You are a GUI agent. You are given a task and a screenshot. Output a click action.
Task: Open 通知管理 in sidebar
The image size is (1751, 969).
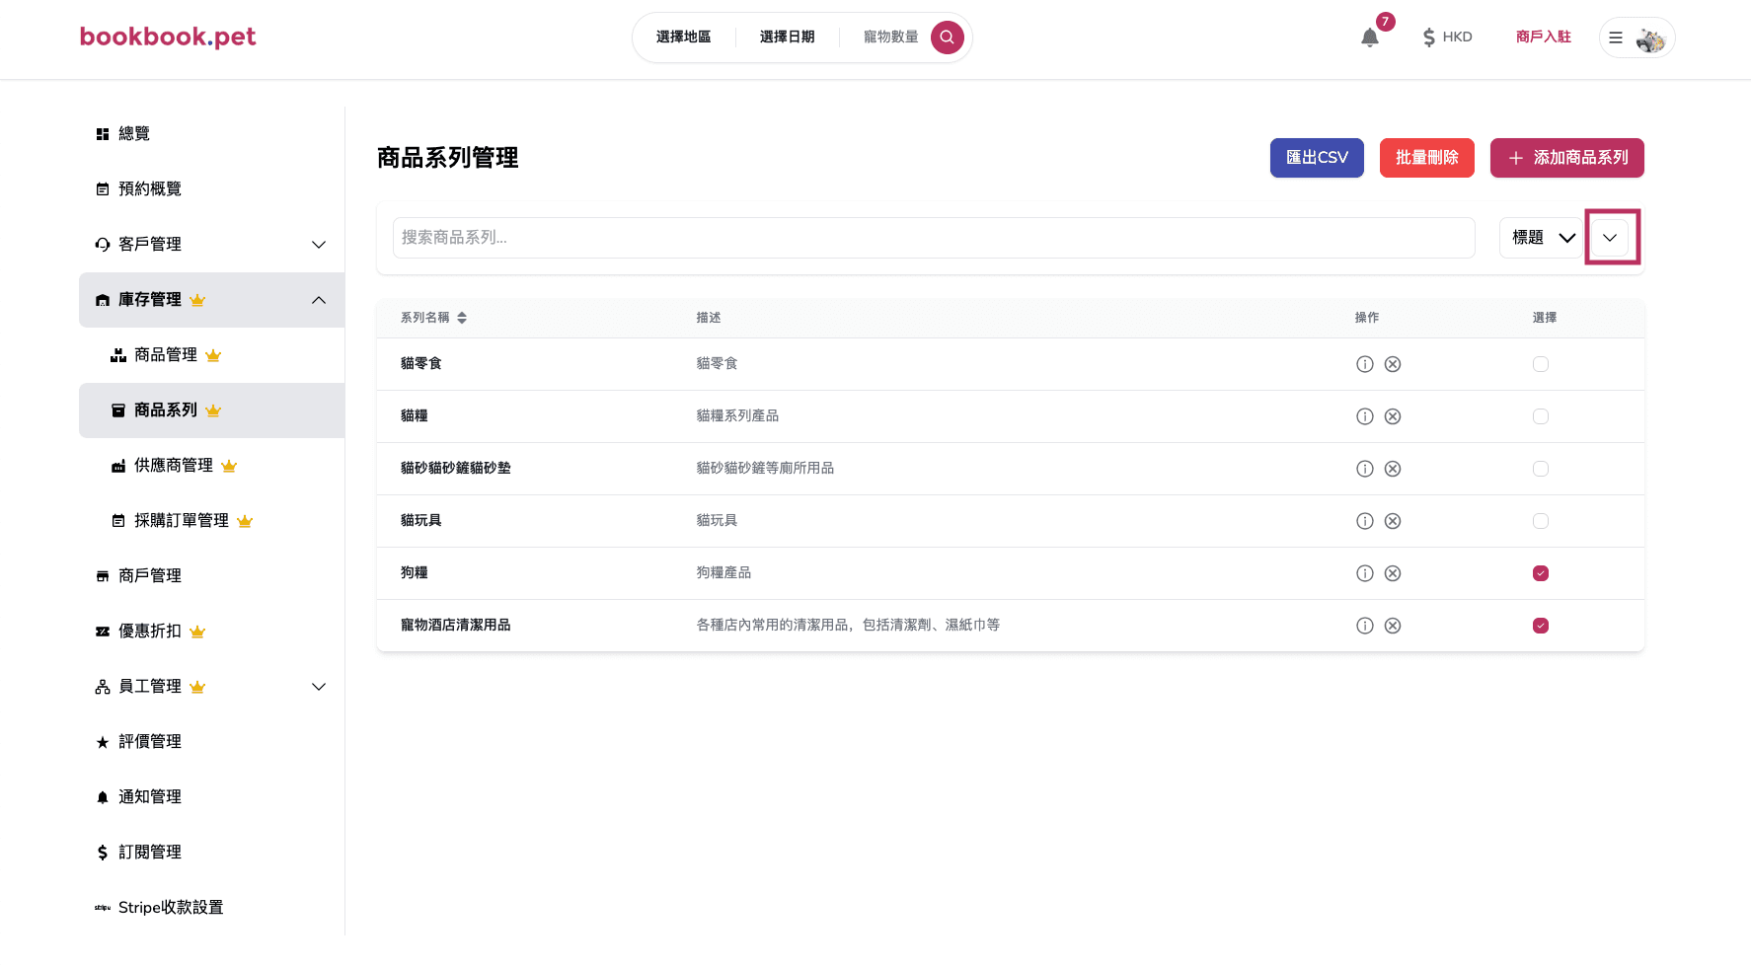coord(211,797)
